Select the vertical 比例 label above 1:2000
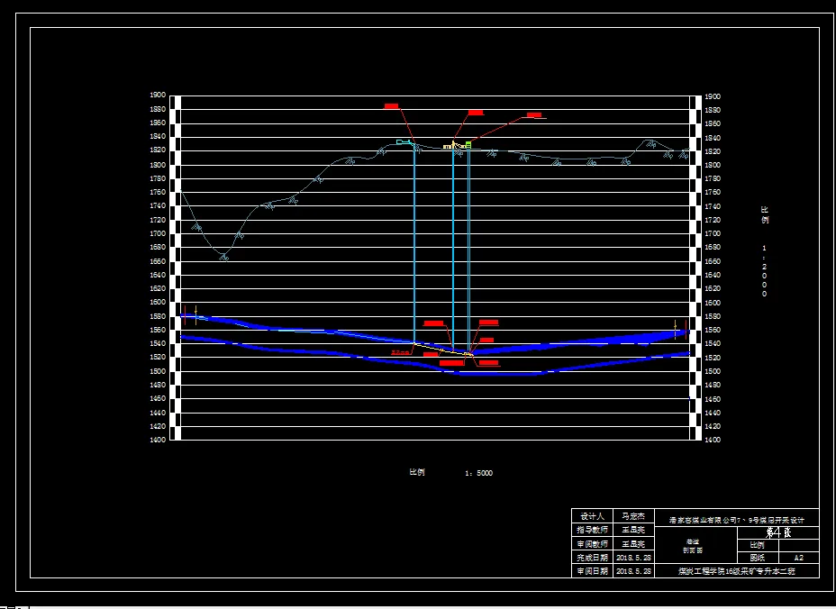 [765, 215]
